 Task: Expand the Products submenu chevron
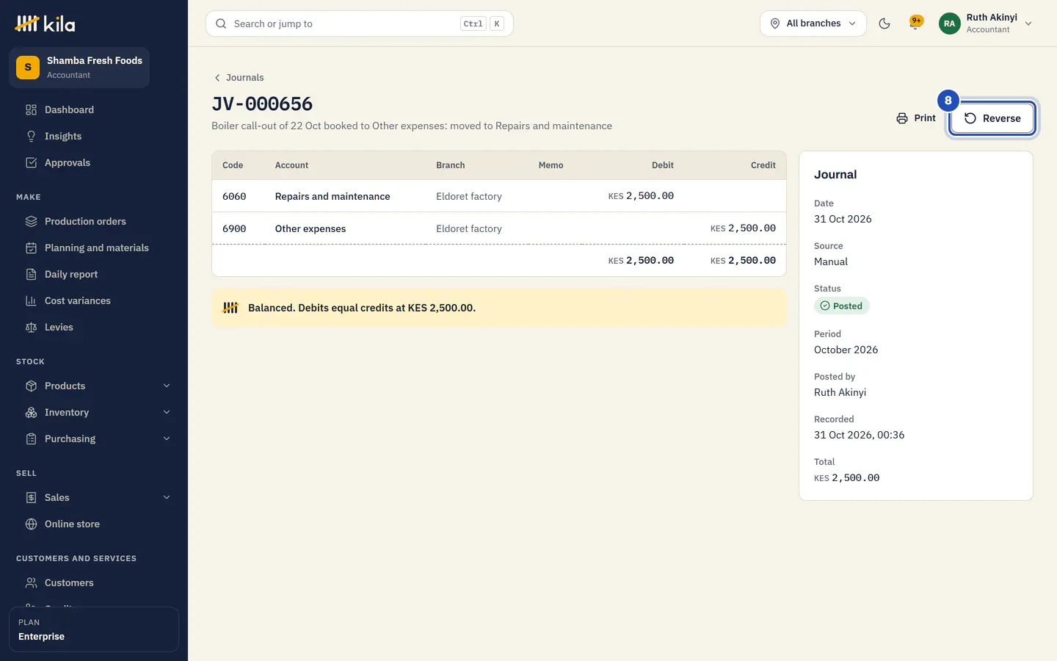pos(167,386)
